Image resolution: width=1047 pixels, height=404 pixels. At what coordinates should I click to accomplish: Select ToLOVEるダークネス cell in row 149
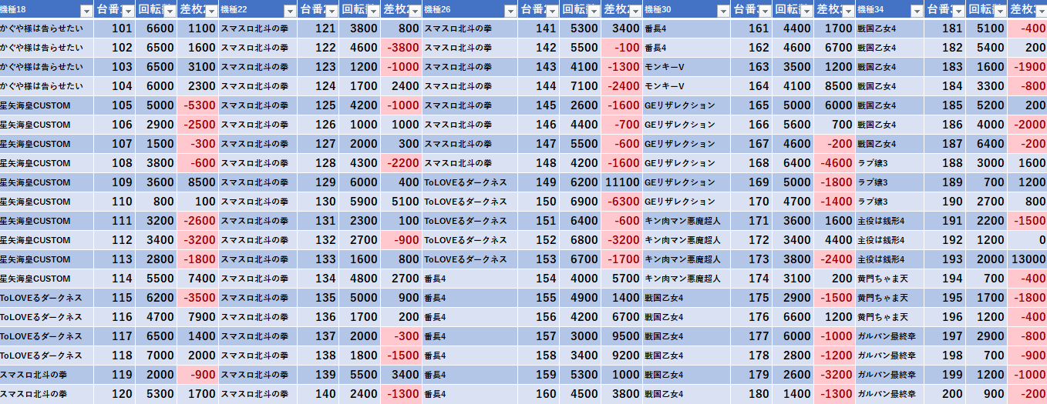pos(470,182)
